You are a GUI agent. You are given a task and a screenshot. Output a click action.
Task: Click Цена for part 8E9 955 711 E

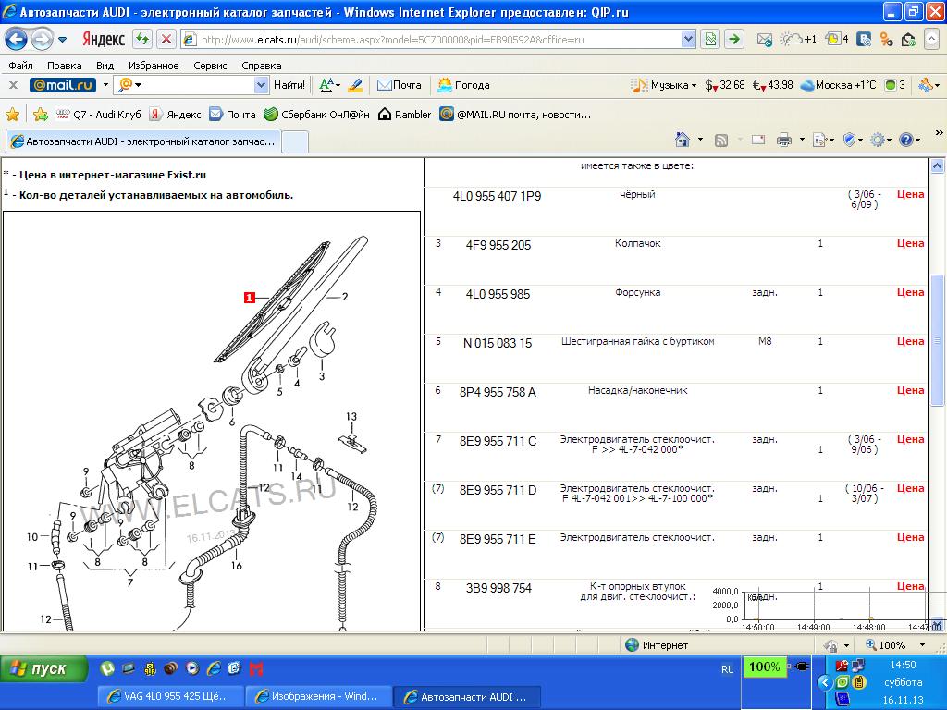[x=910, y=537]
